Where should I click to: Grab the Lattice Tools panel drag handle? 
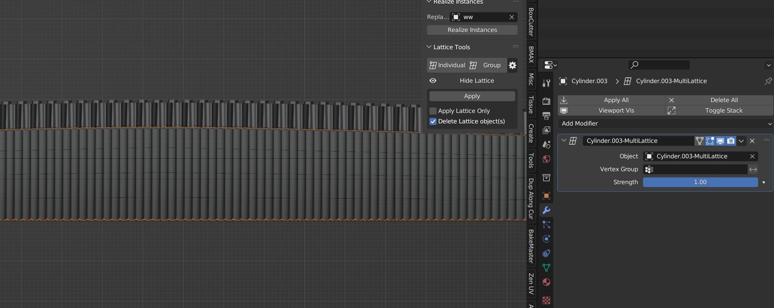click(515, 47)
